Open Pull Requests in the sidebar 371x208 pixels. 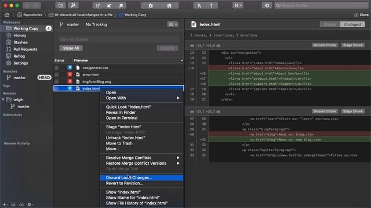25,49
